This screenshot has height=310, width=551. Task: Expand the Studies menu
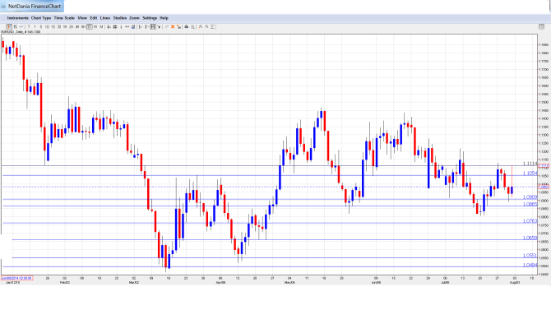(120, 18)
